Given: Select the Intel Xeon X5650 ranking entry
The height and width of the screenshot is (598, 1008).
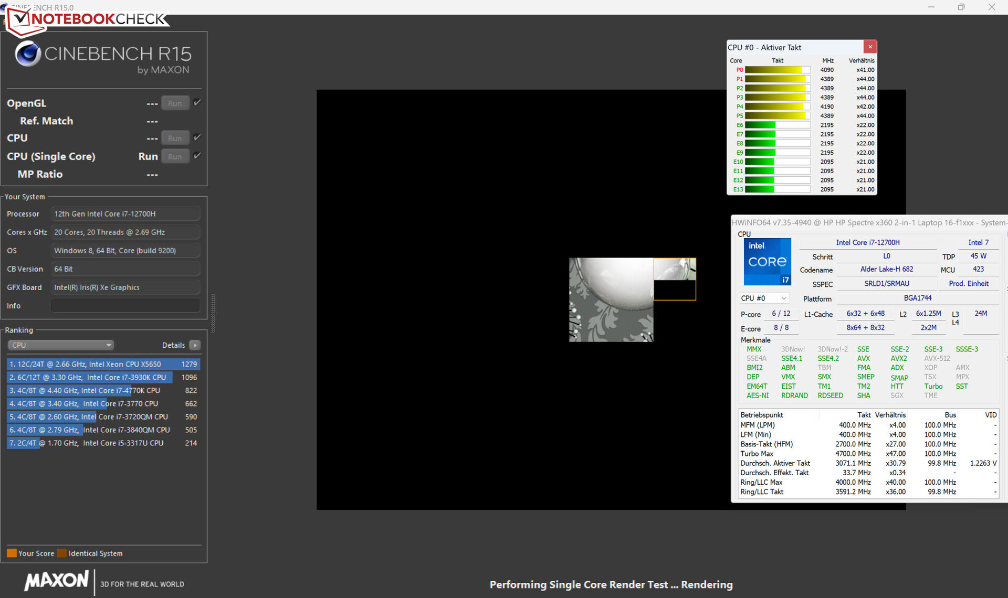Looking at the screenshot, I should (103, 364).
